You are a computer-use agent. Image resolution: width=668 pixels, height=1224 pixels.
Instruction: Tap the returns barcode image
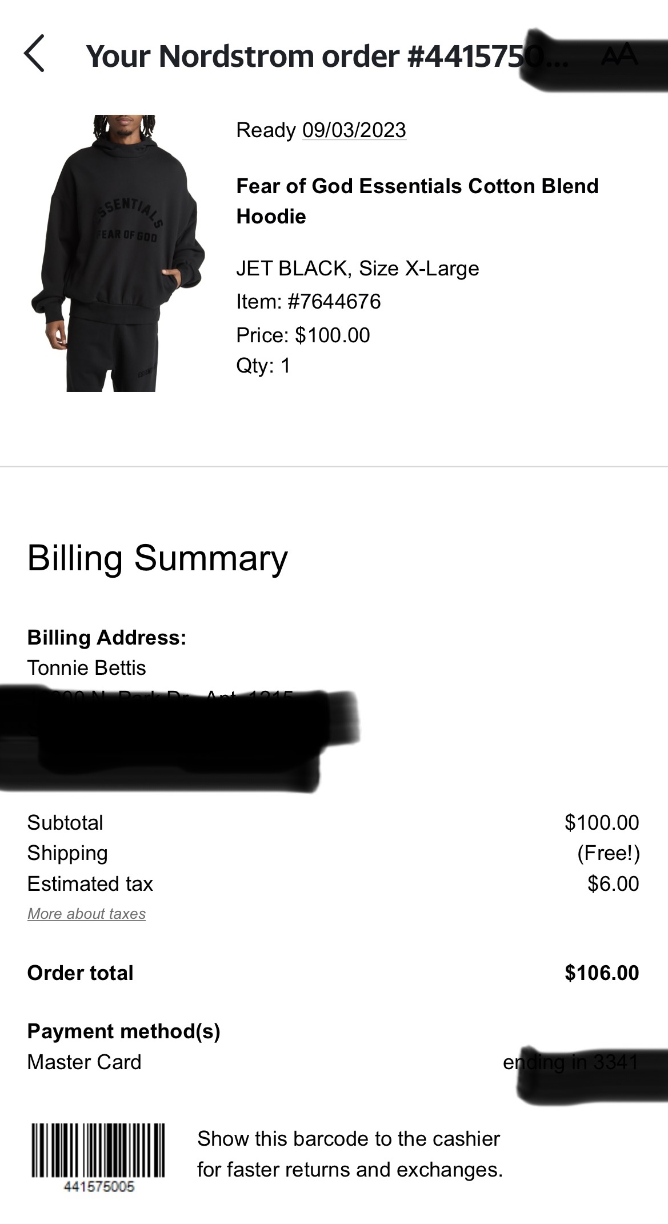pyautogui.click(x=98, y=1150)
